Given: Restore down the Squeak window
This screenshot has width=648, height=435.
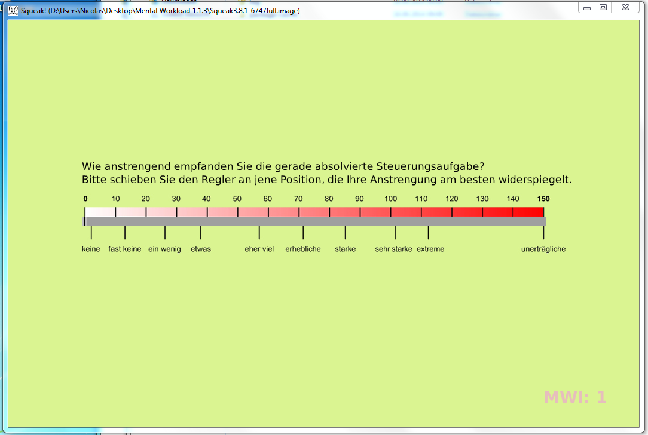Looking at the screenshot, I should (x=603, y=7).
